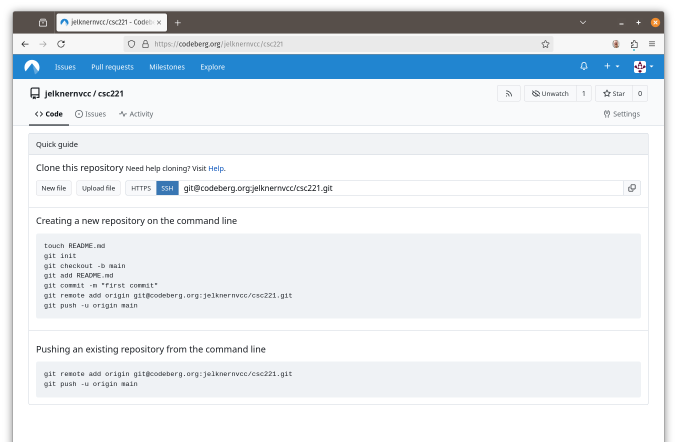Click 'Pushing an existing repository' heading
677x442 pixels.
tap(151, 349)
